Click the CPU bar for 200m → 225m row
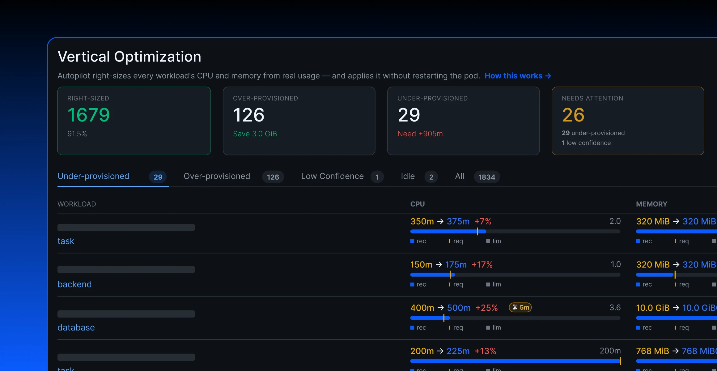Viewport: 717px width, 371px height. pyautogui.click(x=515, y=361)
